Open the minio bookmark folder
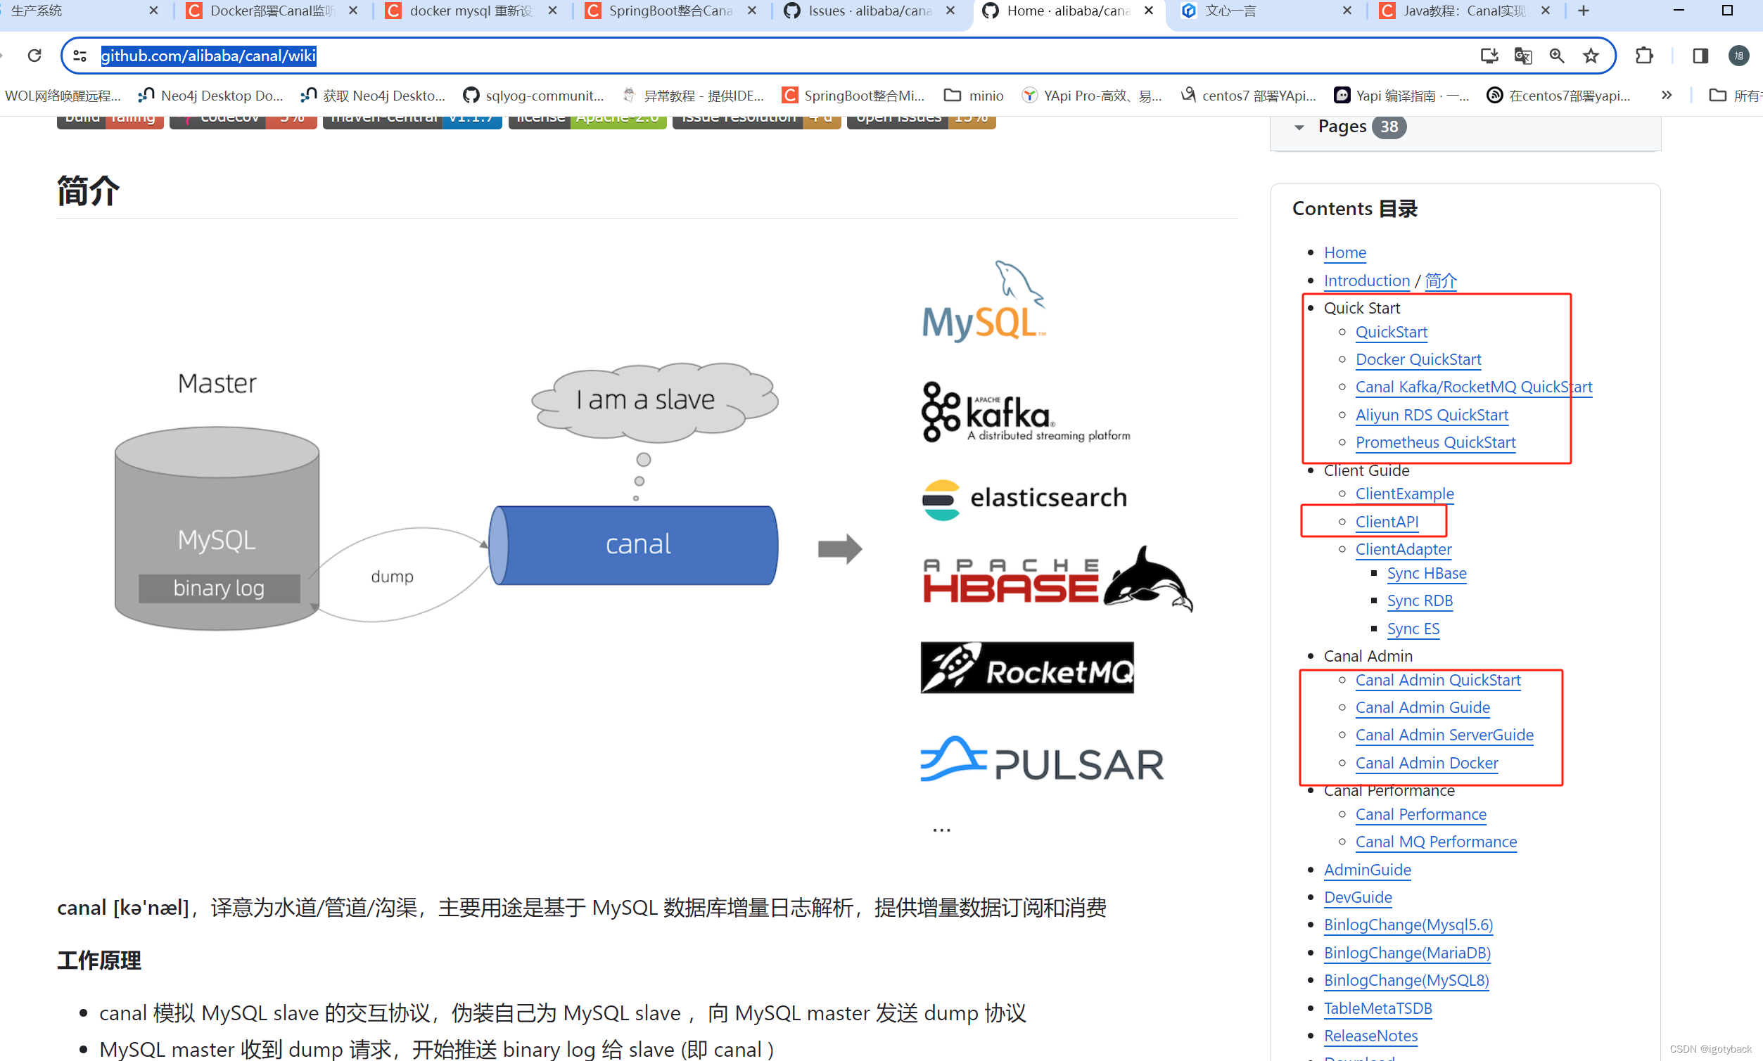Image resolution: width=1763 pixels, height=1061 pixels. 974,95
